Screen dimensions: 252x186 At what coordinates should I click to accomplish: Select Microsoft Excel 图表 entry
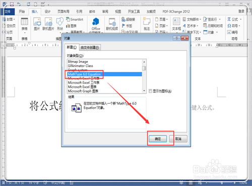tap(105, 87)
